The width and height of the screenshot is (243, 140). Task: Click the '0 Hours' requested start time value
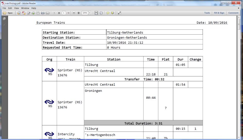tap(114, 47)
